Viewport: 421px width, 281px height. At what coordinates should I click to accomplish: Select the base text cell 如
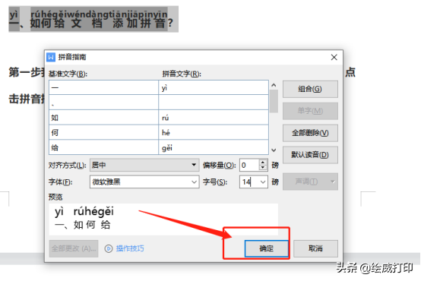pos(103,117)
